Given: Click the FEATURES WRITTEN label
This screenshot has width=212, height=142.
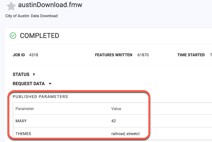Looking at the screenshot, I should 114,55.
